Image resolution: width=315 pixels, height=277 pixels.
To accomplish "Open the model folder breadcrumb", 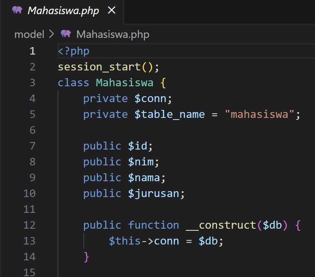I will [29, 34].
